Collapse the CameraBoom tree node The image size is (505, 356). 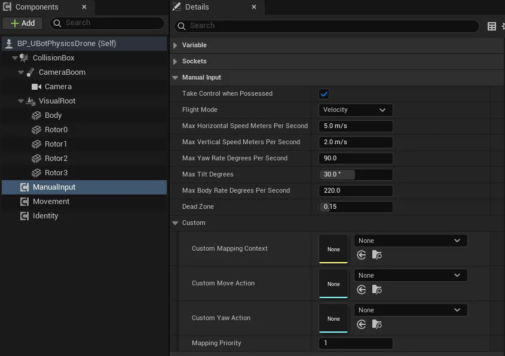[21, 72]
